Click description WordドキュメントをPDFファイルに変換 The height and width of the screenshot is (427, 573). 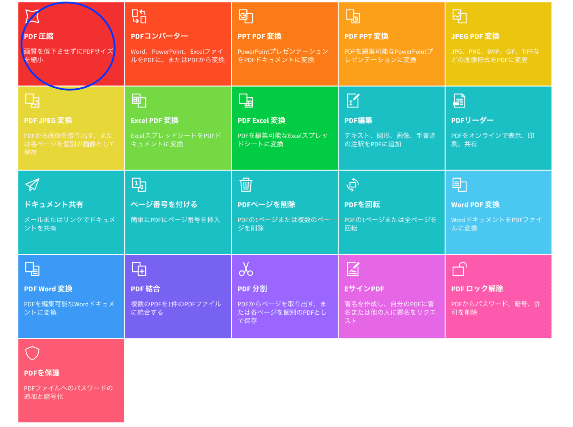(x=496, y=224)
